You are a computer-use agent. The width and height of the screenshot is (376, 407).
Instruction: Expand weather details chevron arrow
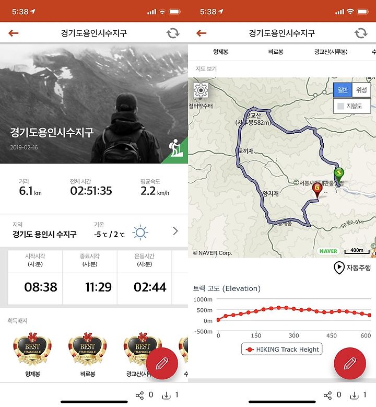click(175, 231)
